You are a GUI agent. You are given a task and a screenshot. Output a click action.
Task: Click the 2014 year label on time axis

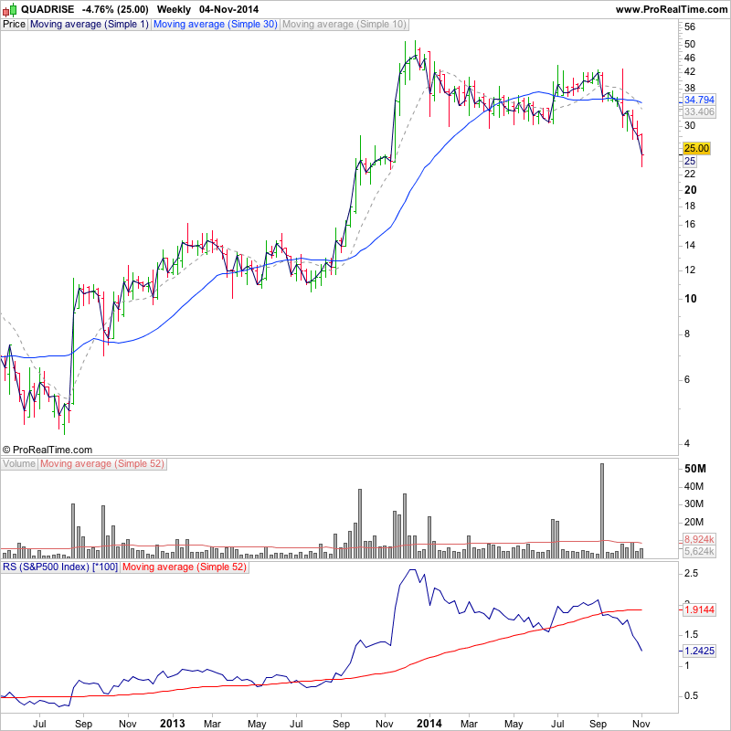[x=429, y=724]
